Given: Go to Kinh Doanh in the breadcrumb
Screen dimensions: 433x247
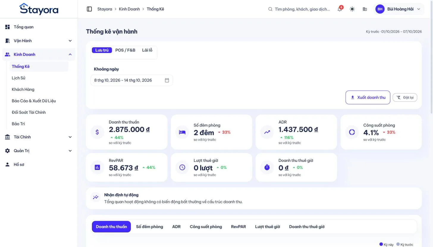Looking at the screenshot, I should point(129,9).
